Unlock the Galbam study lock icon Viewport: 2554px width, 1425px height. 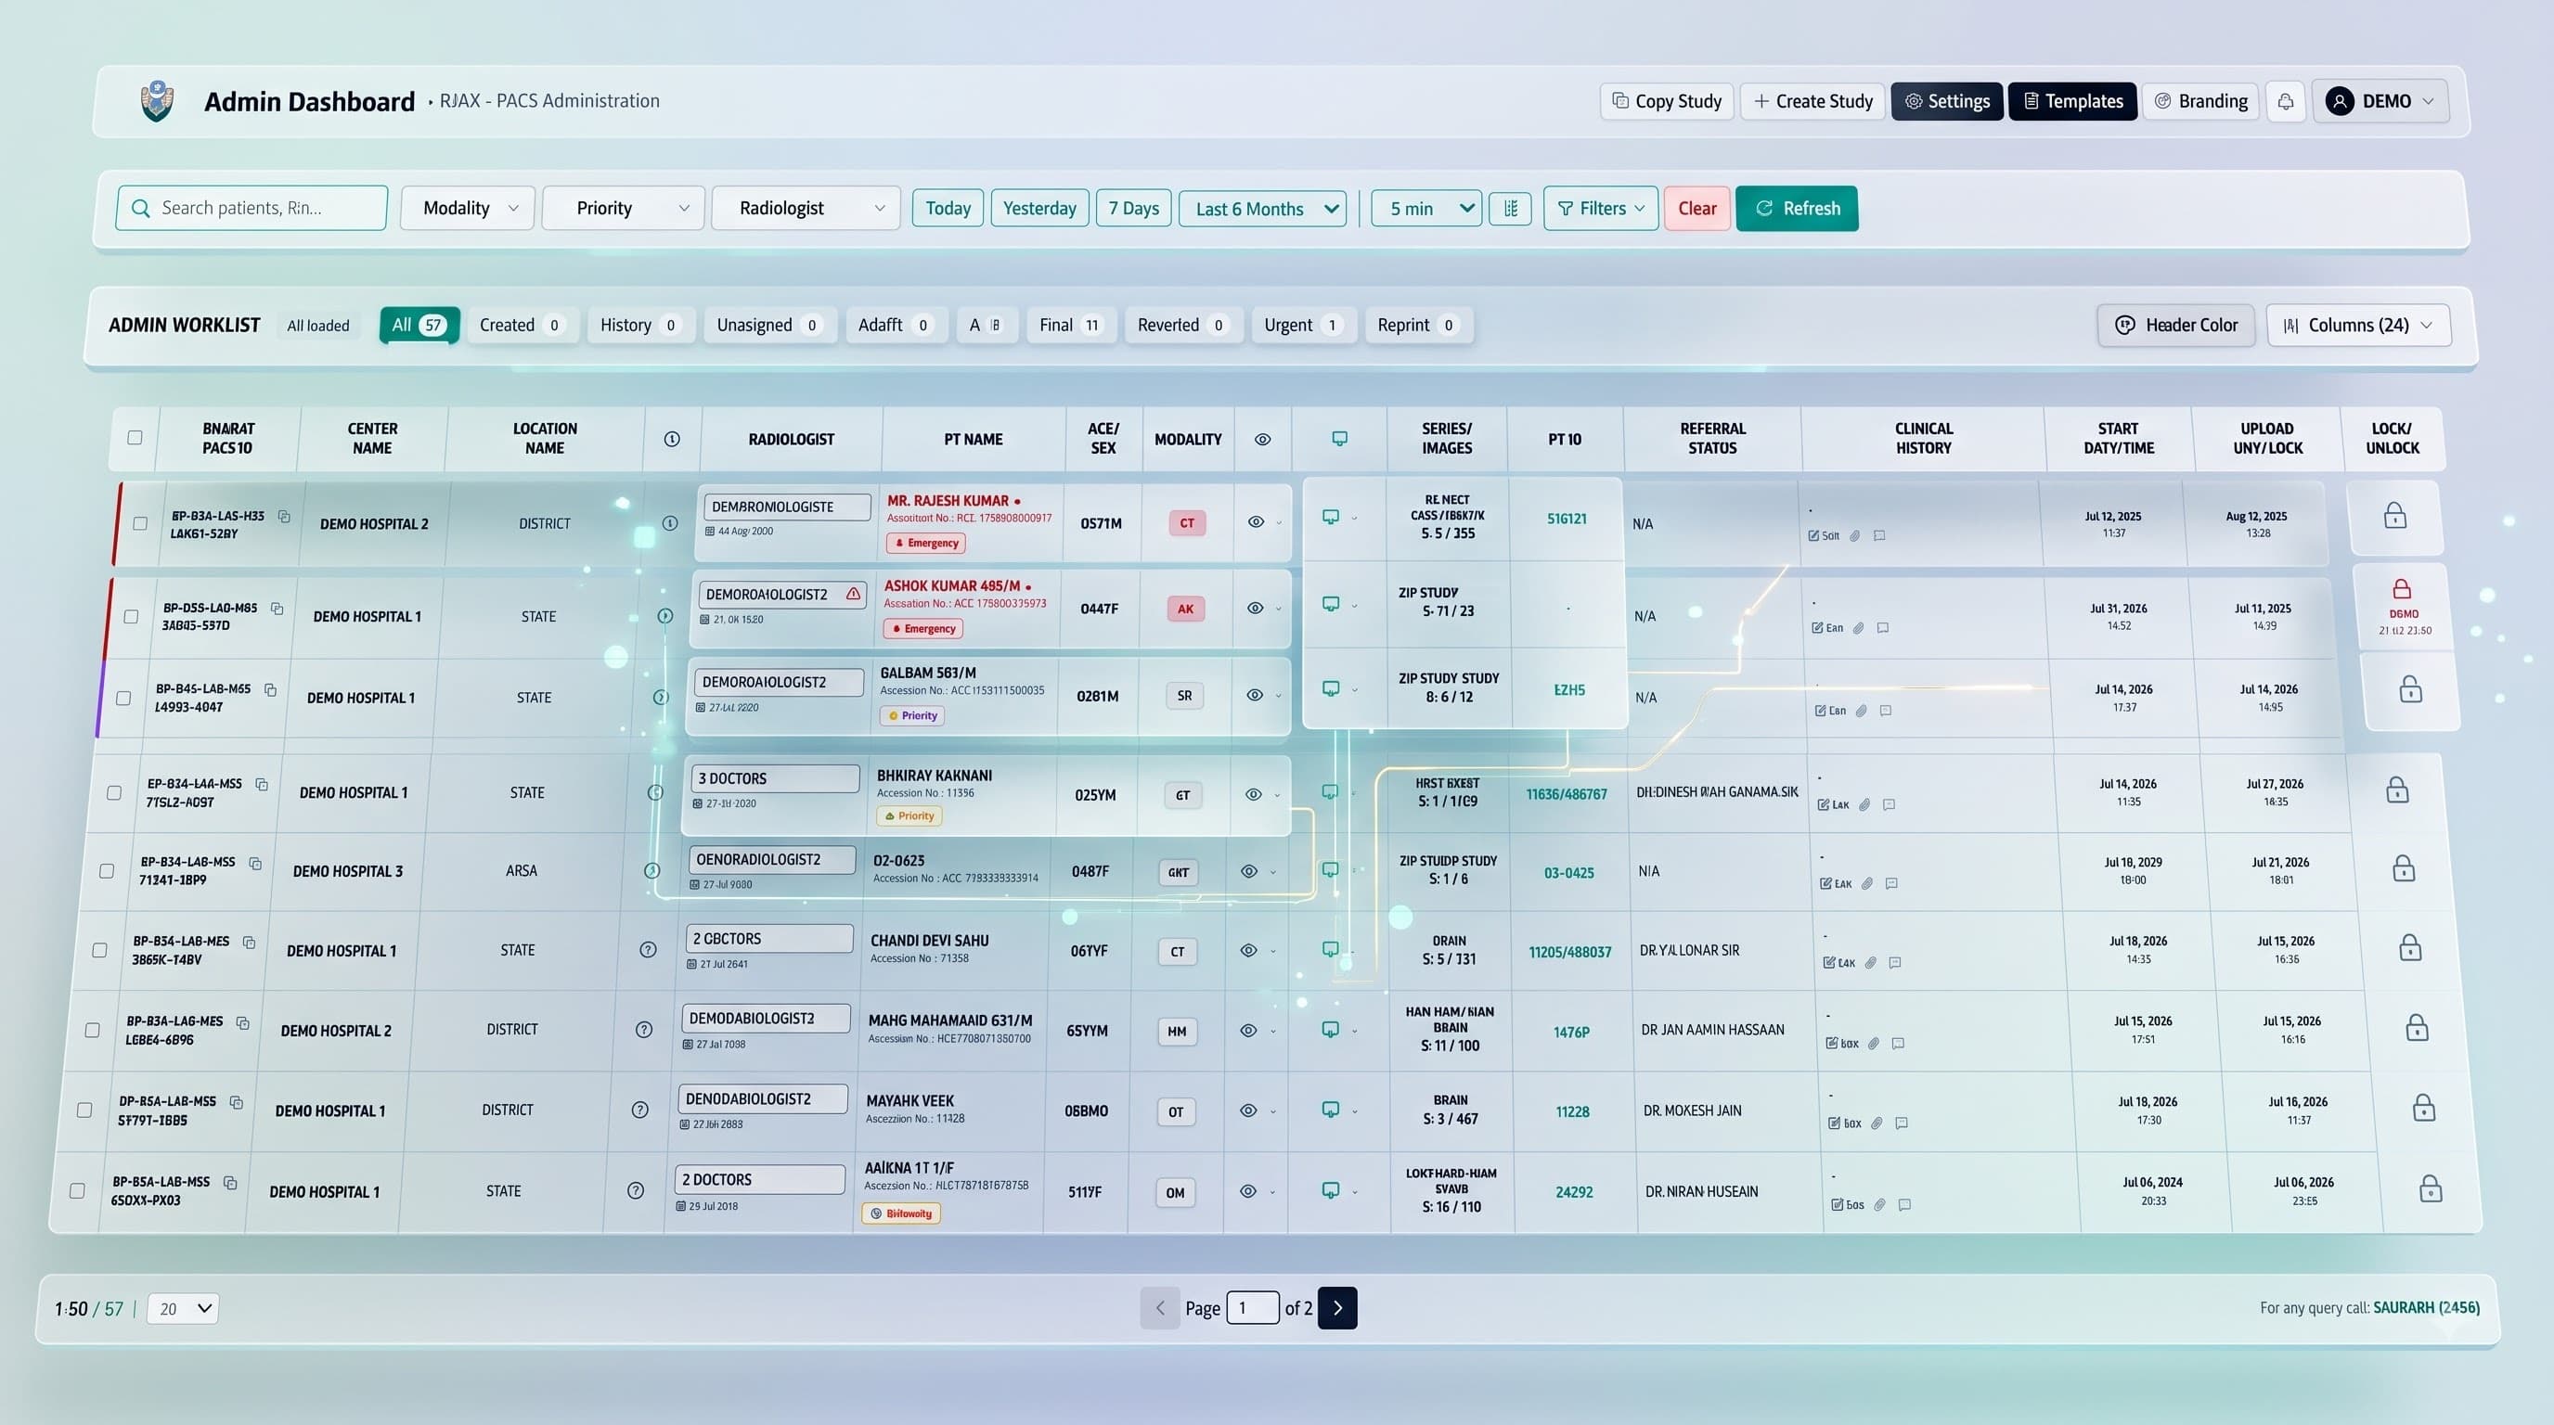click(2410, 689)
